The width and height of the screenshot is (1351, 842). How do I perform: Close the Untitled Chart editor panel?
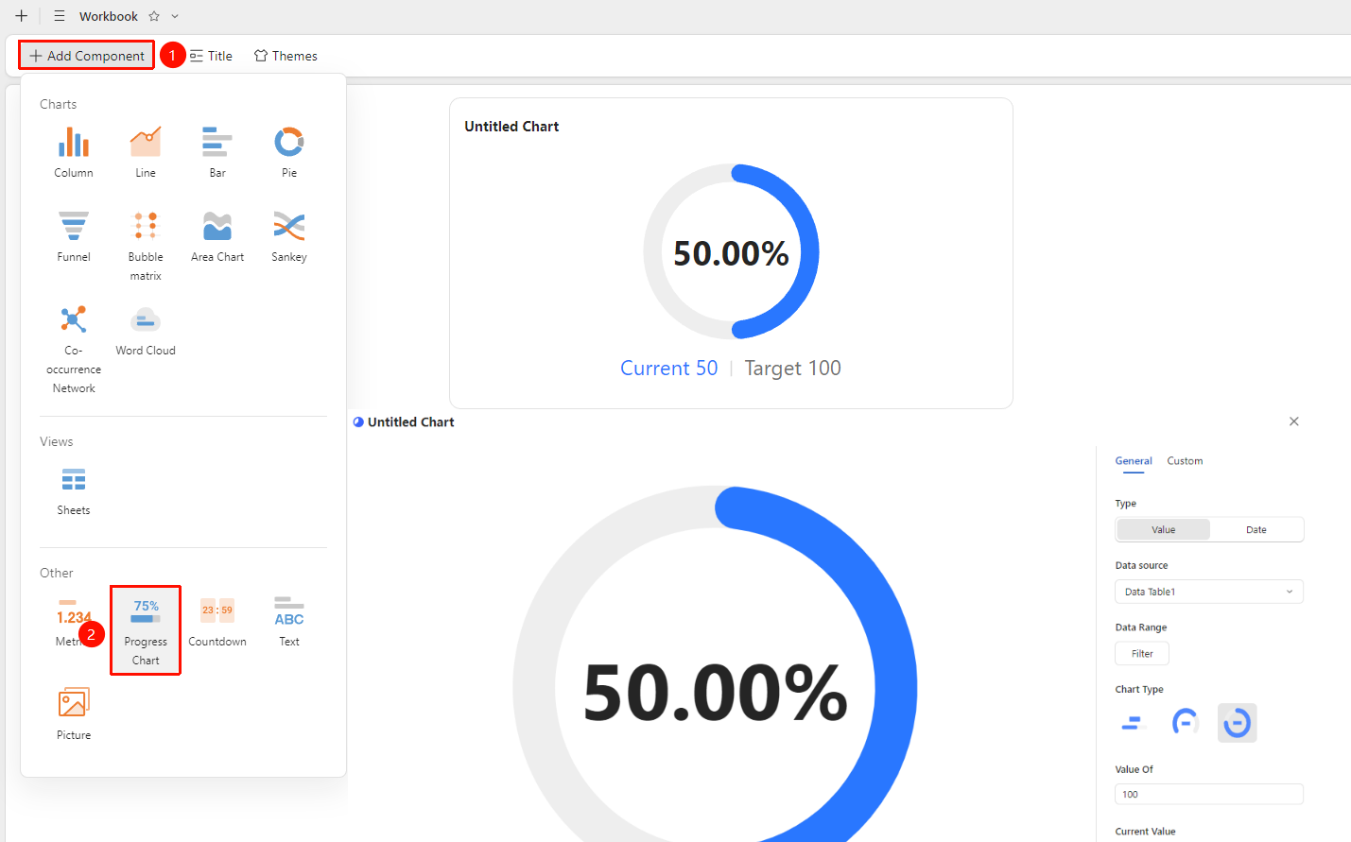tap(1294, 421)
